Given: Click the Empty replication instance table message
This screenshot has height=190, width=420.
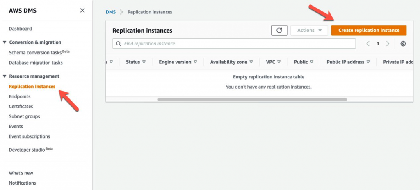Looking at the screenshot, I should point(269,77).
